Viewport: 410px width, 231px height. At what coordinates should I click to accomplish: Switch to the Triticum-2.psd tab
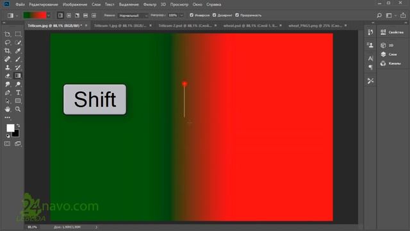coord(185,26)
